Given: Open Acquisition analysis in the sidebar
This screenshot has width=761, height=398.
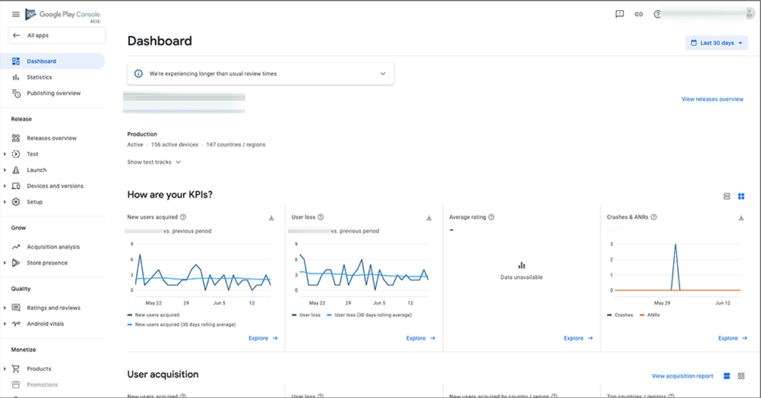Looking at the screenshot, I should click(53, 247).
